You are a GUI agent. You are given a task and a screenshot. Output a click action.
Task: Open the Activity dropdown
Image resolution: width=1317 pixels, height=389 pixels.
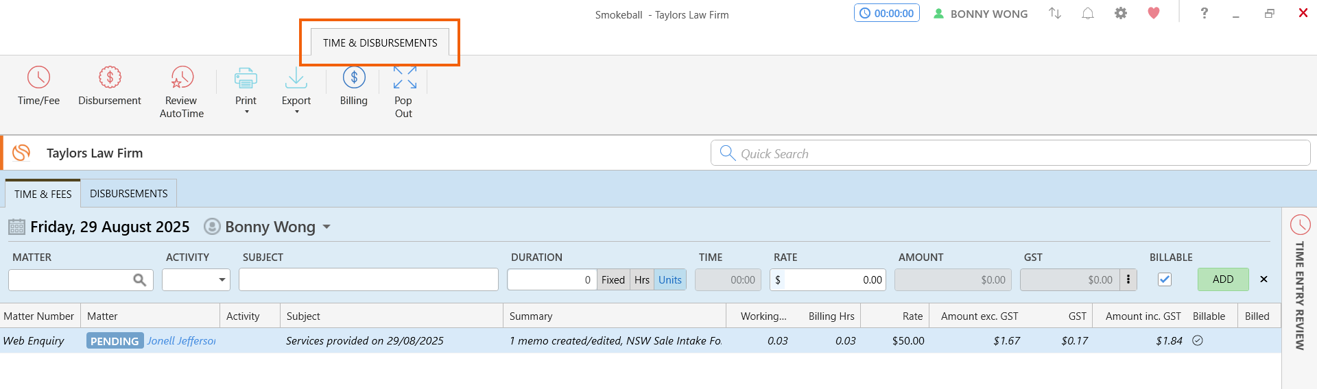point(196,279)
